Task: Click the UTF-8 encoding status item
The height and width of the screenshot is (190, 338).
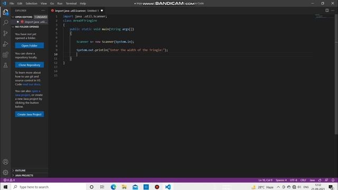Action: coord(294,180)
